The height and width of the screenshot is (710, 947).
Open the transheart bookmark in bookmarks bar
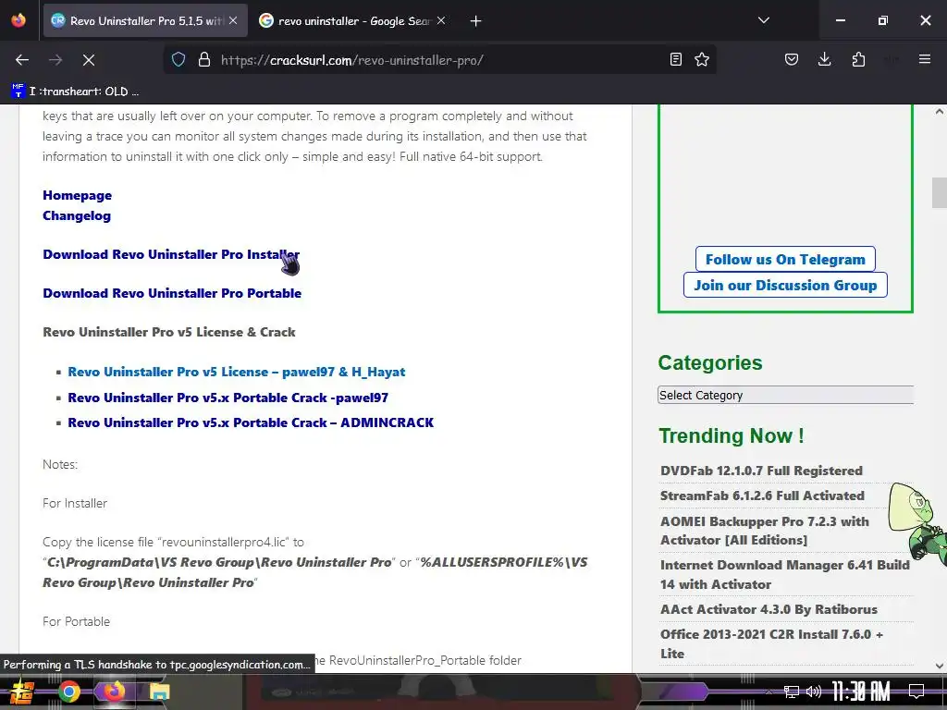pos(76,92)
